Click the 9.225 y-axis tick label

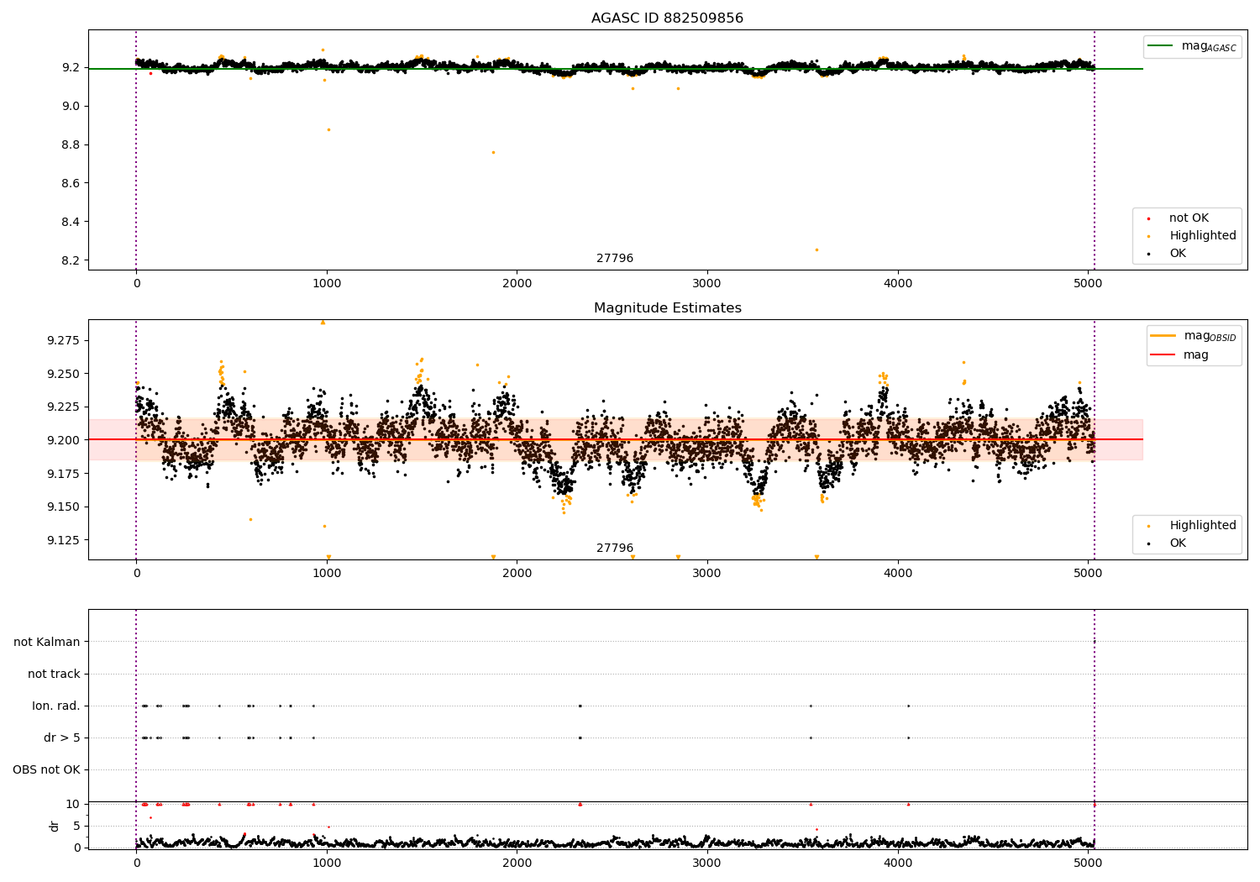point(63,407)
